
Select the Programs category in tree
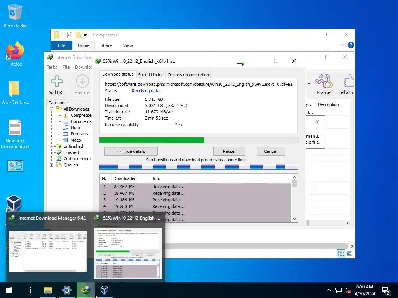pos(76,134)
